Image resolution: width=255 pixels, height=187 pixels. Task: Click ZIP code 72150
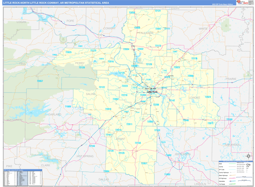(x=138, y=143)
